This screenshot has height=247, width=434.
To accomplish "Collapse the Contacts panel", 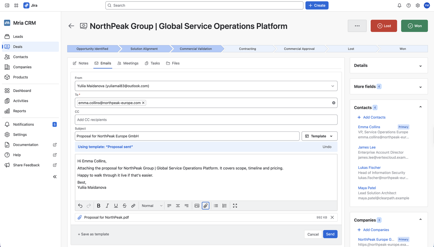I will pos(420,107).
